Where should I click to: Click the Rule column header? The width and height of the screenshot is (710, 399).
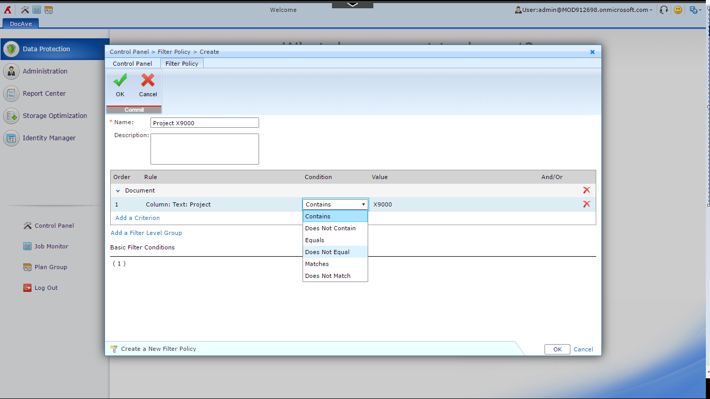pyautogui.click(x=150, y=177)
